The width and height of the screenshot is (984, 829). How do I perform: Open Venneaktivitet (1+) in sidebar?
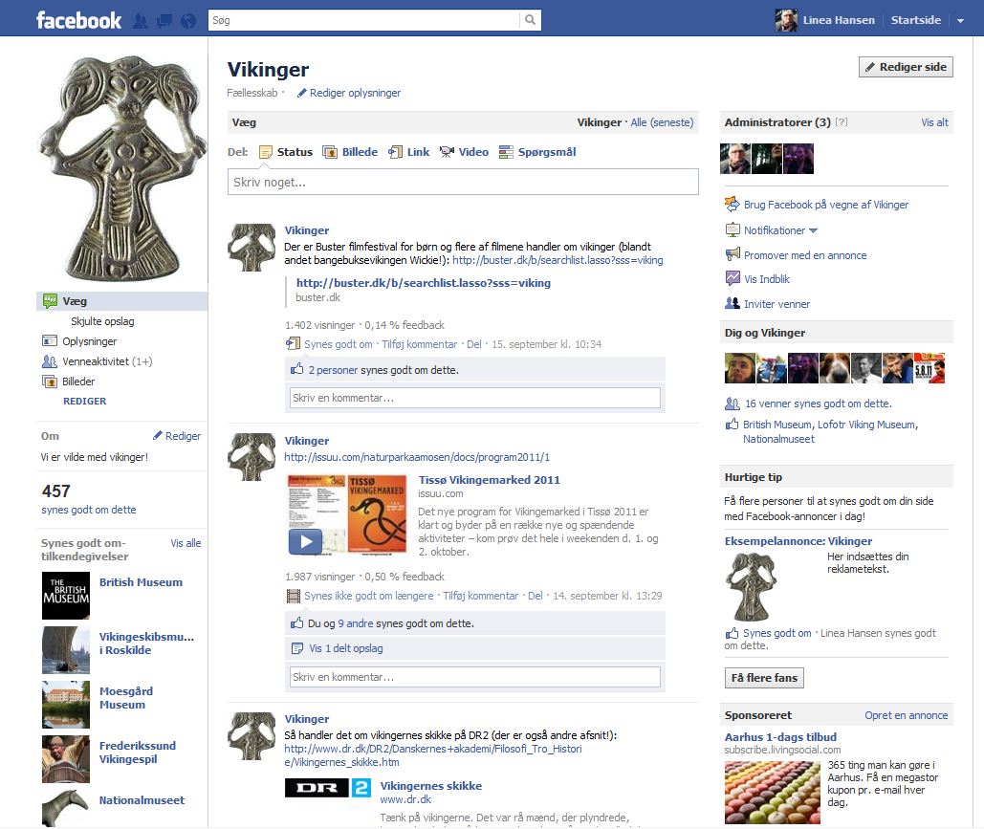(107, 361)
